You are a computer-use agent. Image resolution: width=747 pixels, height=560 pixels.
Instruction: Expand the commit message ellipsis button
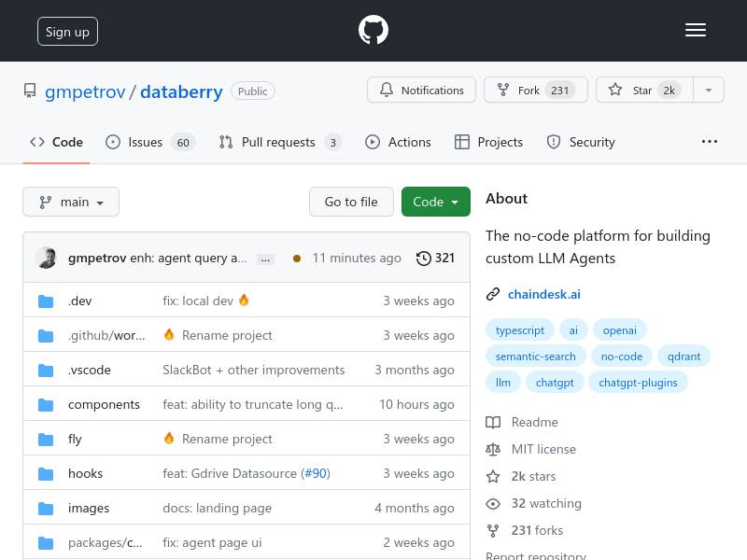coord(265,259)
